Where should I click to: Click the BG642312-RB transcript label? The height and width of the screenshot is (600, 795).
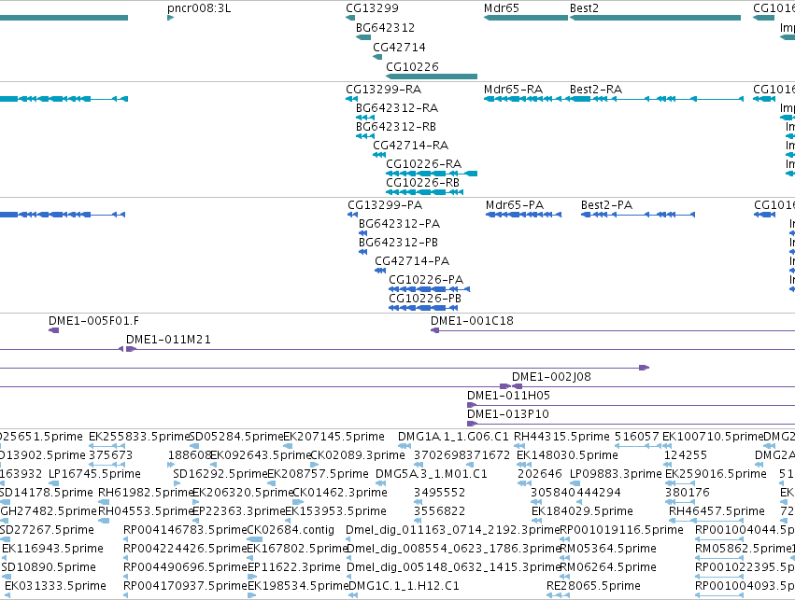click(x=396, y=127)
